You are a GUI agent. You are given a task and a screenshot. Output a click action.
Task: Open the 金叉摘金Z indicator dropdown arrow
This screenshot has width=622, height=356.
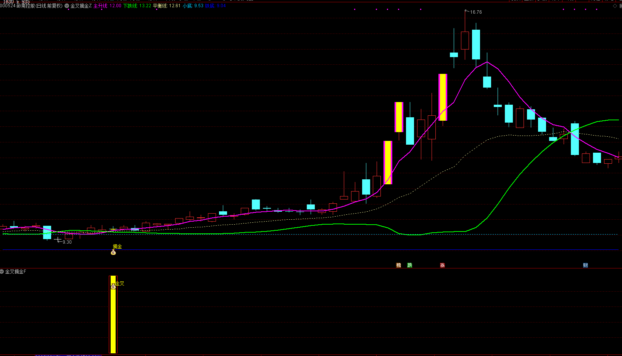(x=67, y=6)
